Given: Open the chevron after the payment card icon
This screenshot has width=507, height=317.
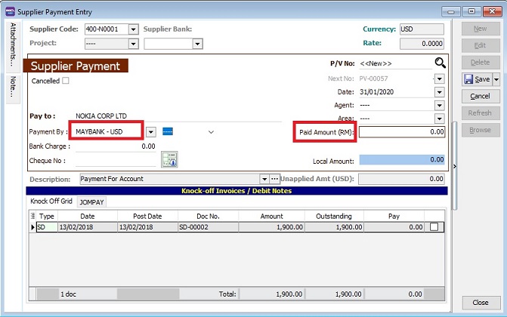Looking at the screenshot, I should point(211,132).
